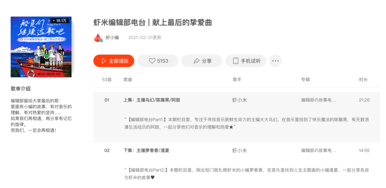This screenshot has width=386, height=188.
Task: Like the playlist via heart icon 5153
Action: click(x=158, y=61)
